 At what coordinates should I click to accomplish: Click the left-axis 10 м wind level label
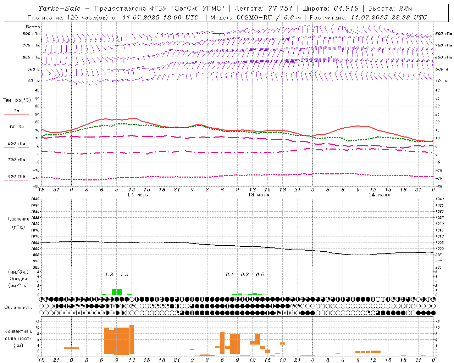[x=34, y=81]
